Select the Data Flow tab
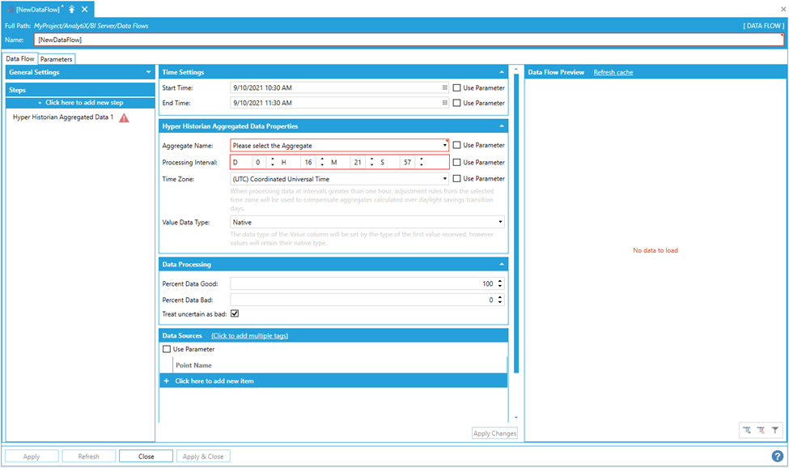Screen dimensions: 789x468 pyautogui.click(x=20, y=59)
